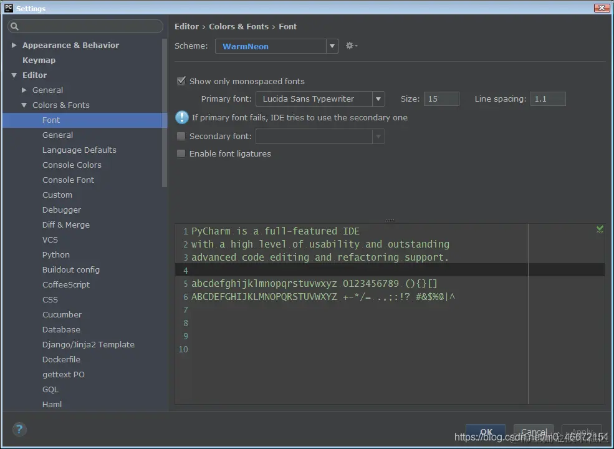Image resolution: width=614 pixels, height=449 pixels.
Task: Click Editor in the breadcrumb path
Action: coord(186,26)
